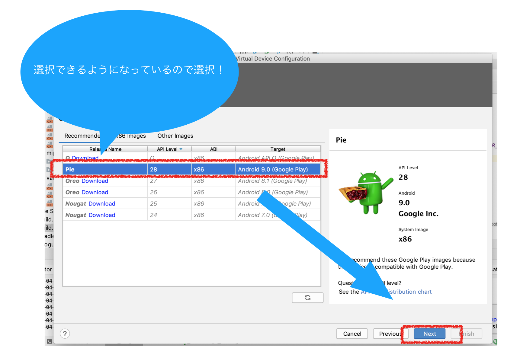Click the API level 25 cell
517x364 pixels.
(169, 204)
